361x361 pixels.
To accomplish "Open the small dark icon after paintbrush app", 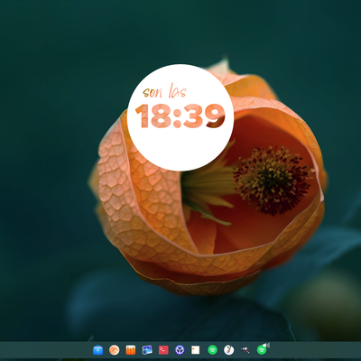I will [x=245, y=350].
